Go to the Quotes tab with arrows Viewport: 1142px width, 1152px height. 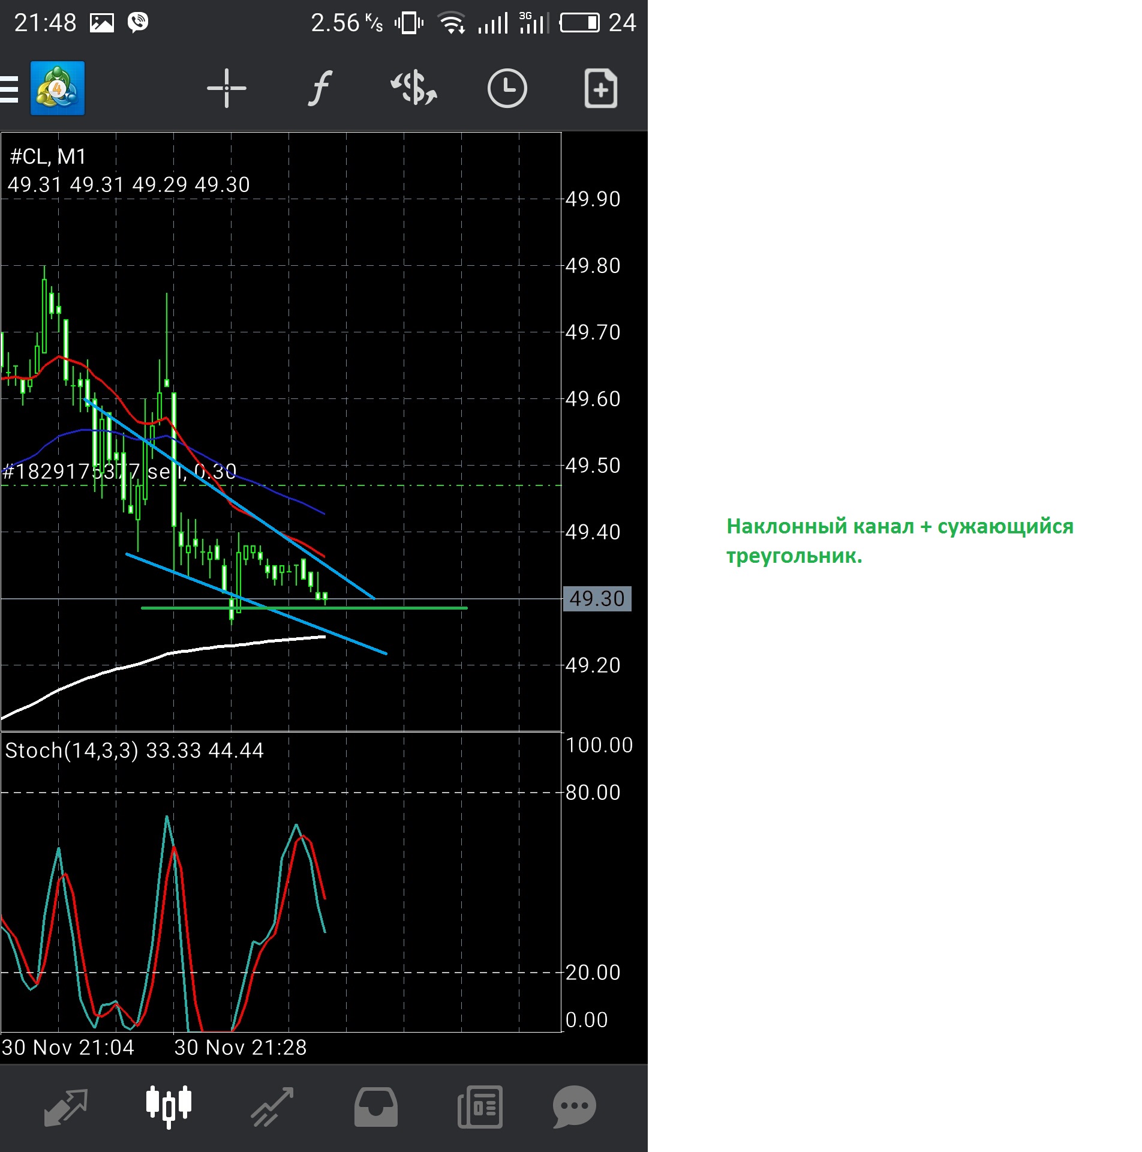tap(66, 1107)
